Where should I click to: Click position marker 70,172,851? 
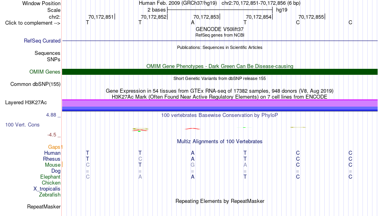[101, 17]
